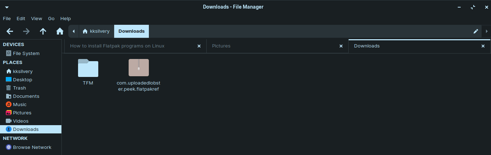The height and width of the screenshot is (155, 491).
Task: Switch to the Flatpak programs tab
Action: tap(117, 46)
